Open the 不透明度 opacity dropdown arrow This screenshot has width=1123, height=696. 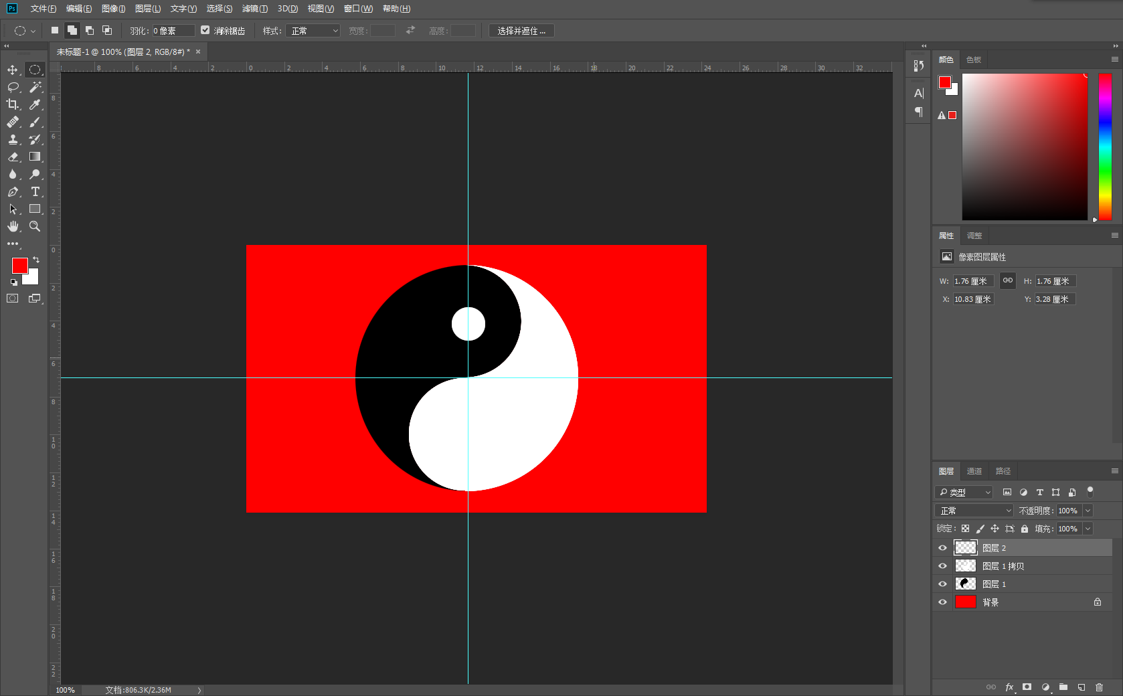1088,511
